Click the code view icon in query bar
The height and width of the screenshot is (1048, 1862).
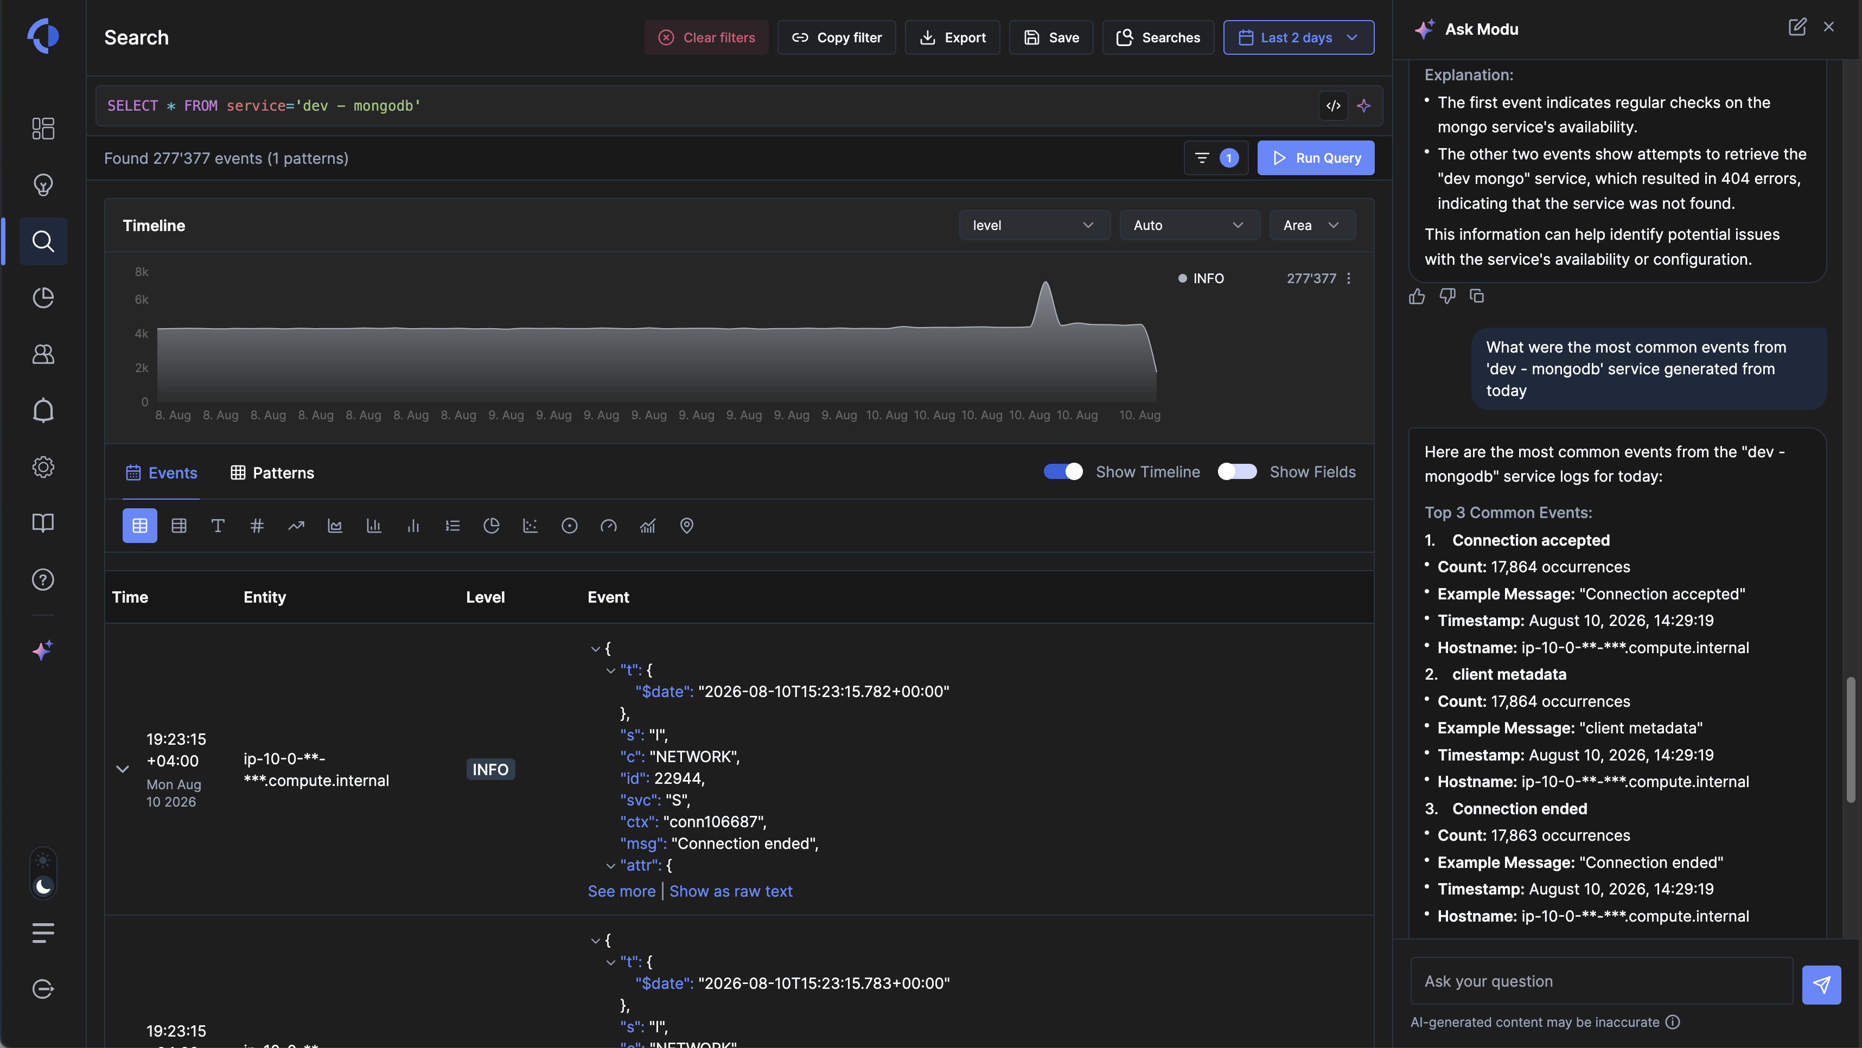(x=1334, y=106)
